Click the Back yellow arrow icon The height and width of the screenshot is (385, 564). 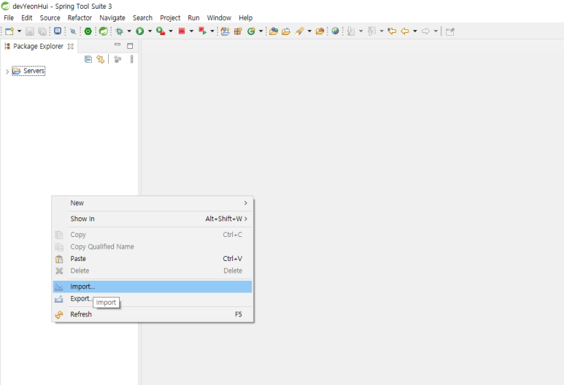pos(405,31)
